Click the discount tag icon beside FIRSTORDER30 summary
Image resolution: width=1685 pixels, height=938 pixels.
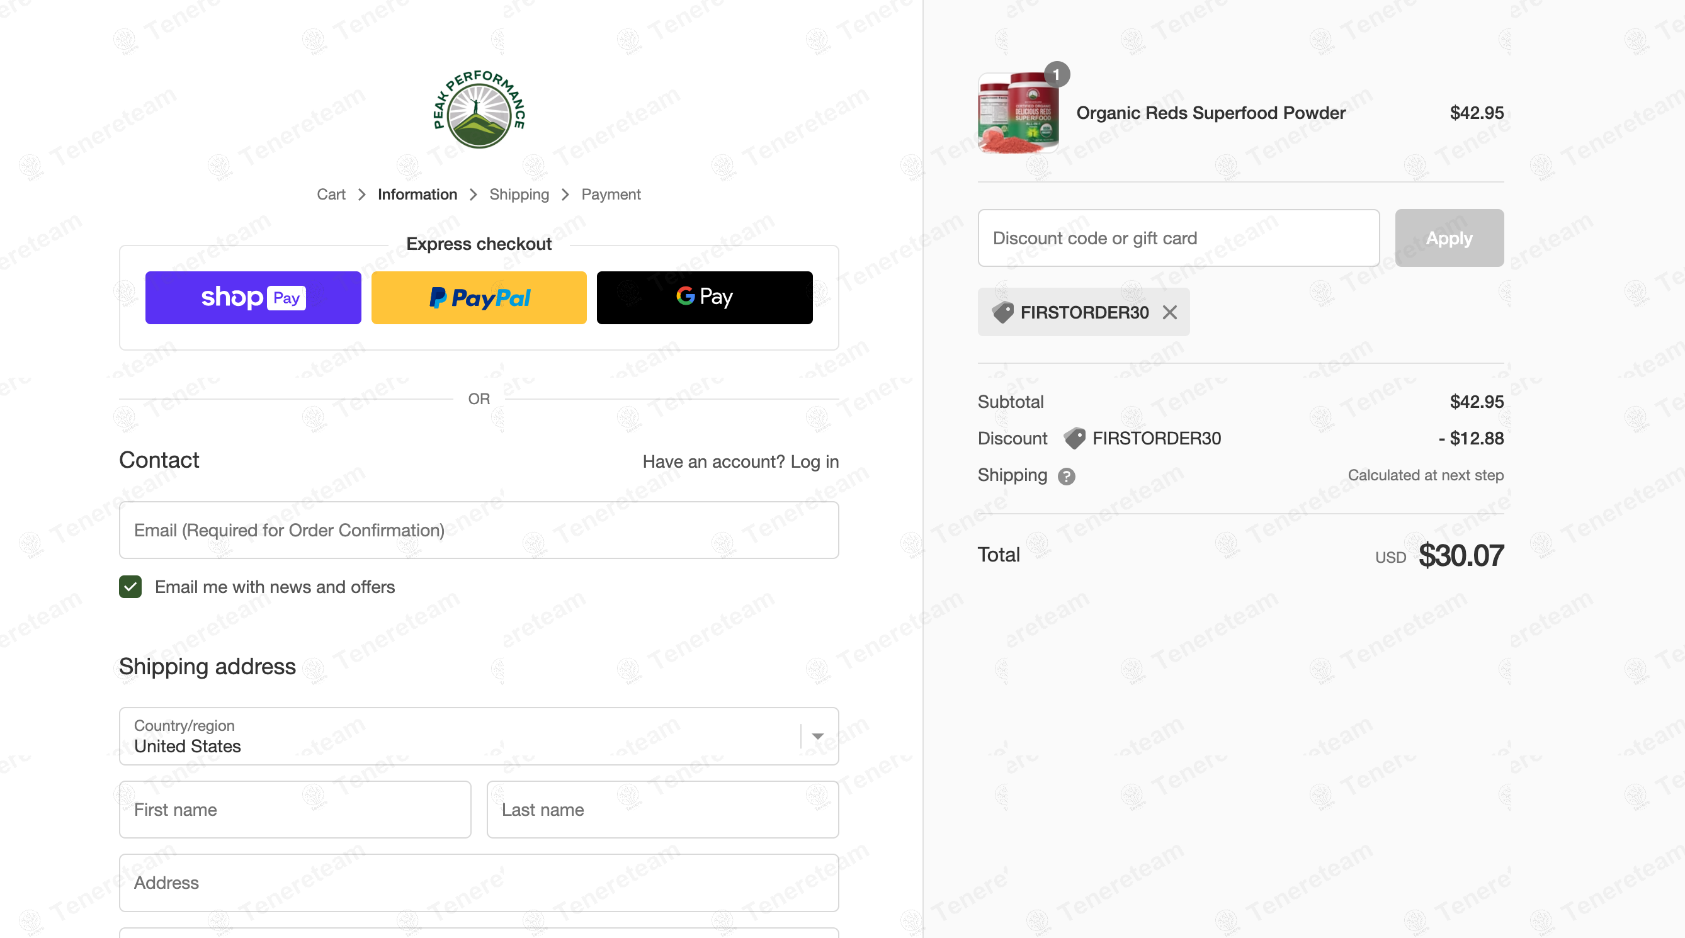[x=1074, y=438]
